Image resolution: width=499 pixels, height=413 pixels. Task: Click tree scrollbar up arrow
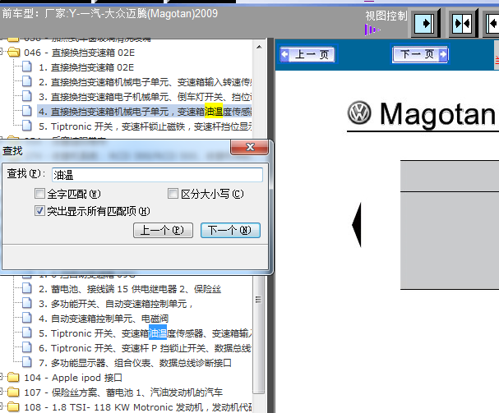(259, 47)
